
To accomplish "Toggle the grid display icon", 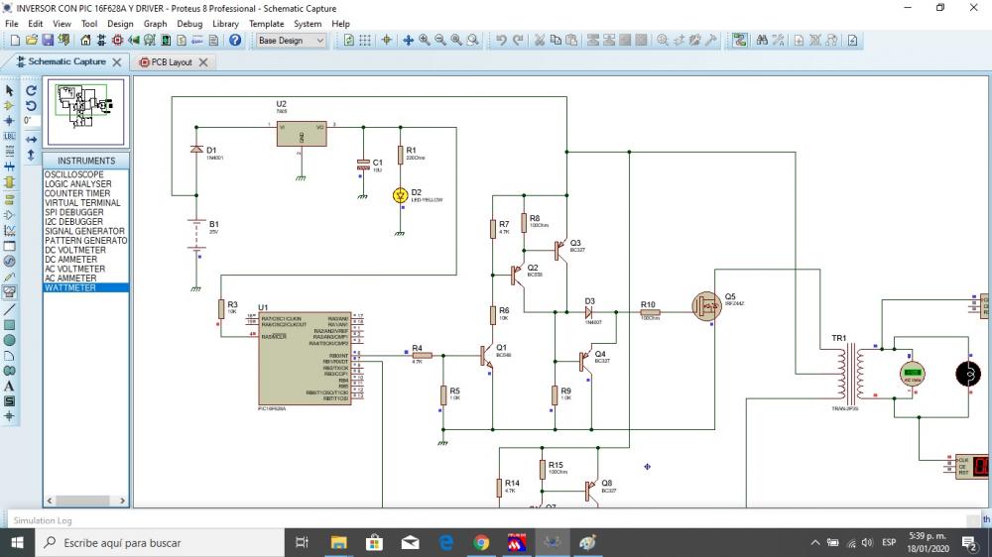I will tap(365, 41).
